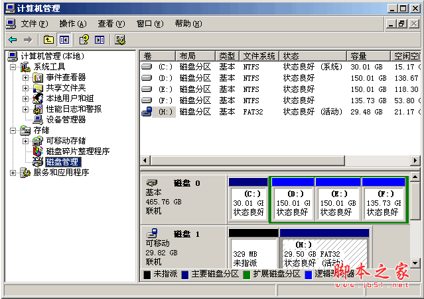
Task: Expand the 事件查看器 node
Action: (x=25, y=77)
